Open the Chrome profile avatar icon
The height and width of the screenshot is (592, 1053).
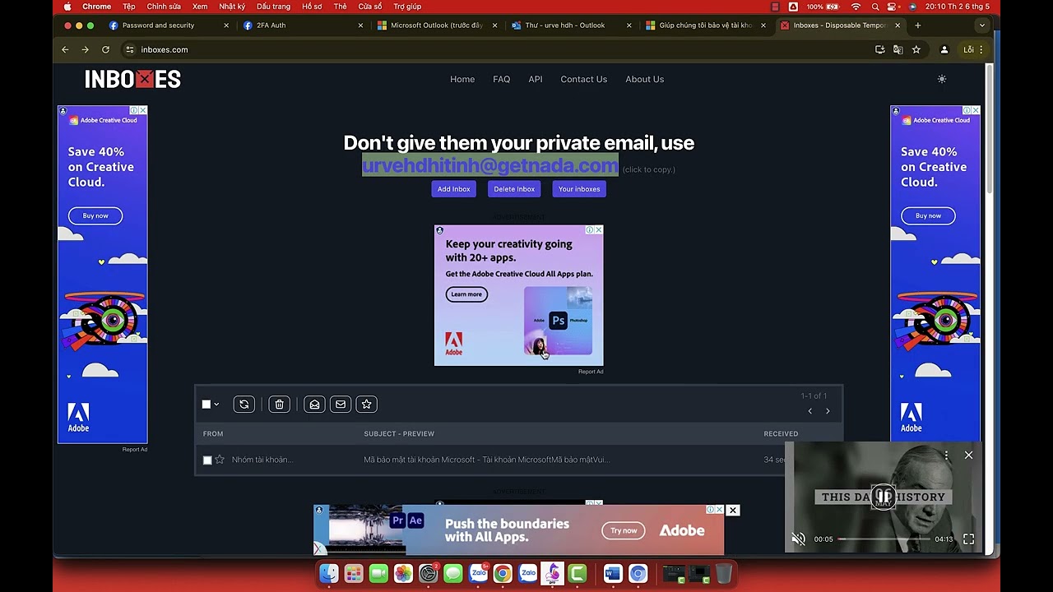[x=944, y=49]
